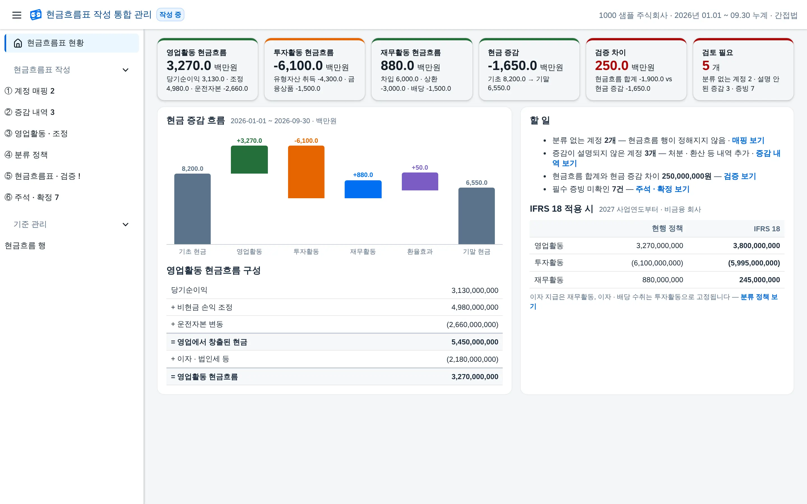Click the 기말 현금 6,550.0 bar

click(477, 216)
